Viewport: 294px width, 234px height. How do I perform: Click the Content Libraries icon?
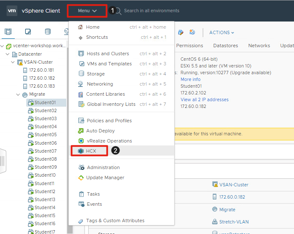click(81, 94)
